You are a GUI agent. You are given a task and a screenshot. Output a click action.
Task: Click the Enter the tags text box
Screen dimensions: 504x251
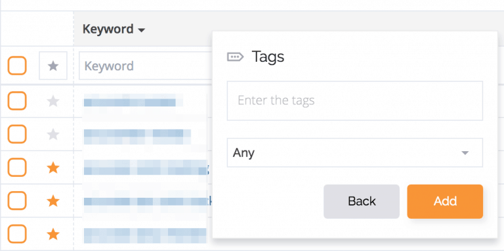[x=355, y=101]
